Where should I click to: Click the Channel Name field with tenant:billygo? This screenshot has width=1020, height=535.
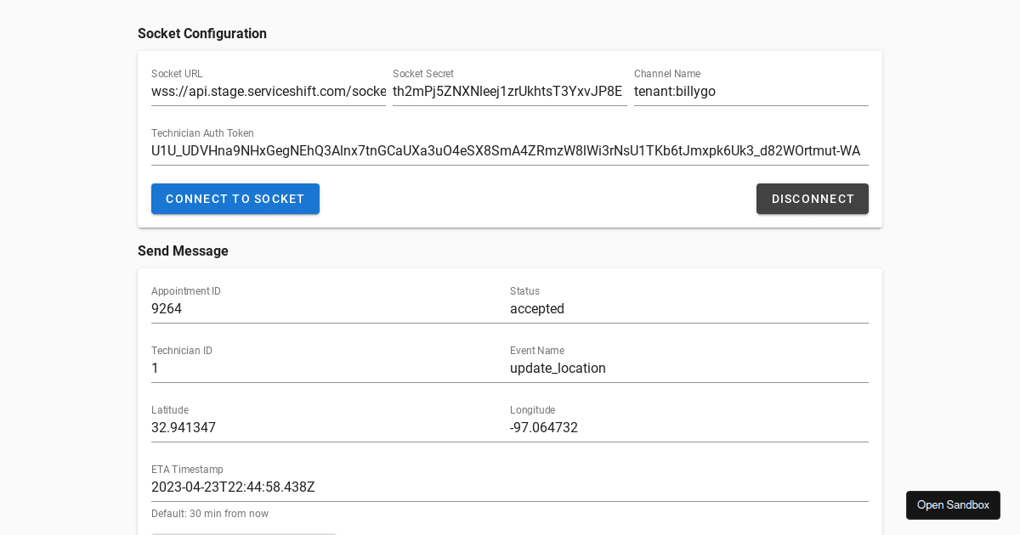751,92
